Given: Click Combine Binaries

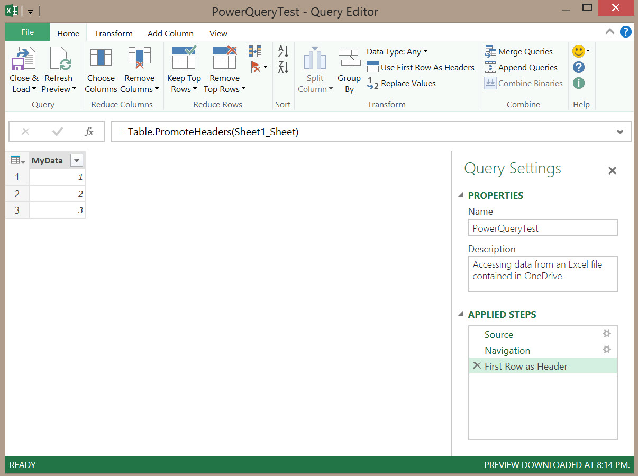Looking at the screenshot, I should coord(524,83).
